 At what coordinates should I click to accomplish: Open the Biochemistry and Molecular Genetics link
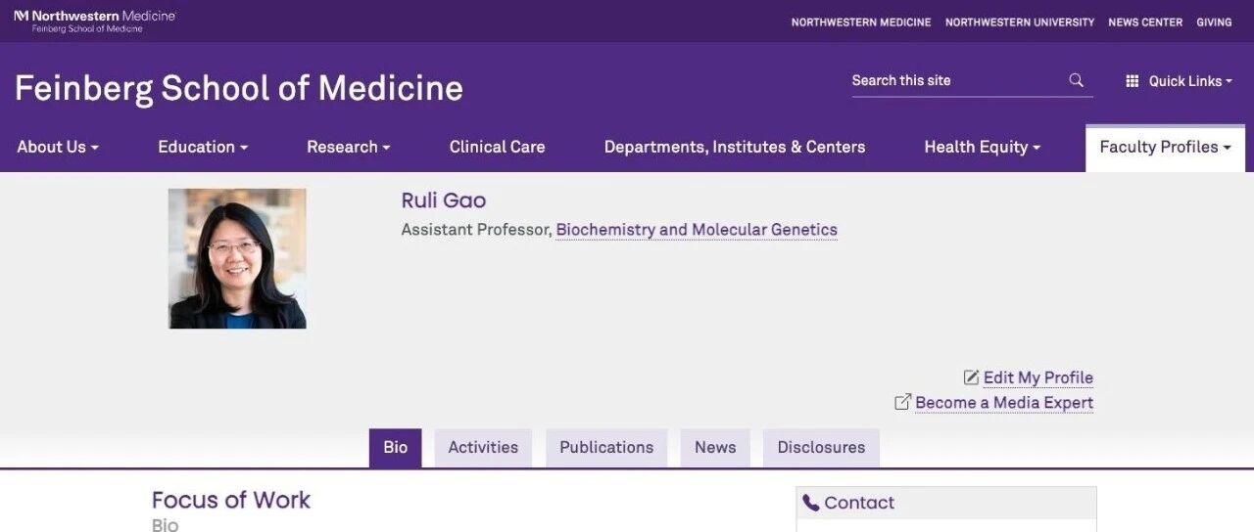[697, 230]
